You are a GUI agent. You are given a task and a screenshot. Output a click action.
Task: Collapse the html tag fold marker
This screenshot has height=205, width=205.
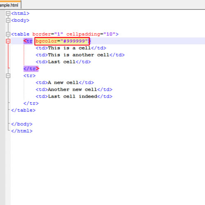point(8,14)
